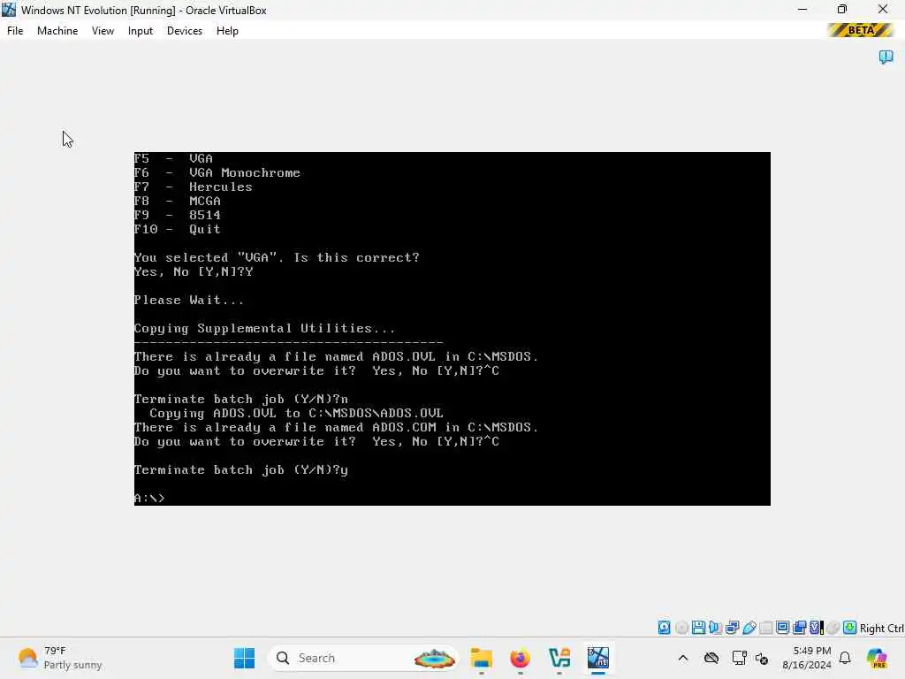Click the optical disk status icon
Viewport: 905px width, 679px height.
click(681, 628)
